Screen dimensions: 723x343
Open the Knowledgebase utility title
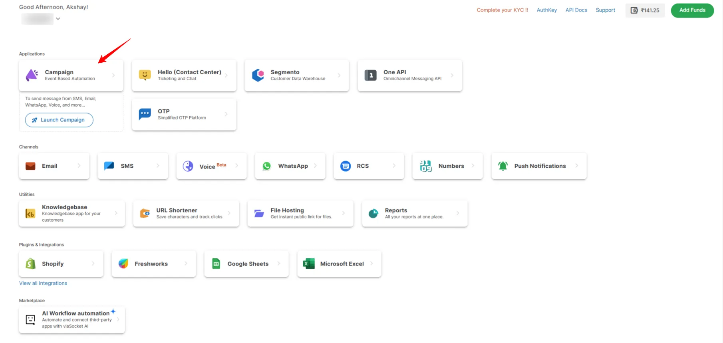tap(64, 207)
